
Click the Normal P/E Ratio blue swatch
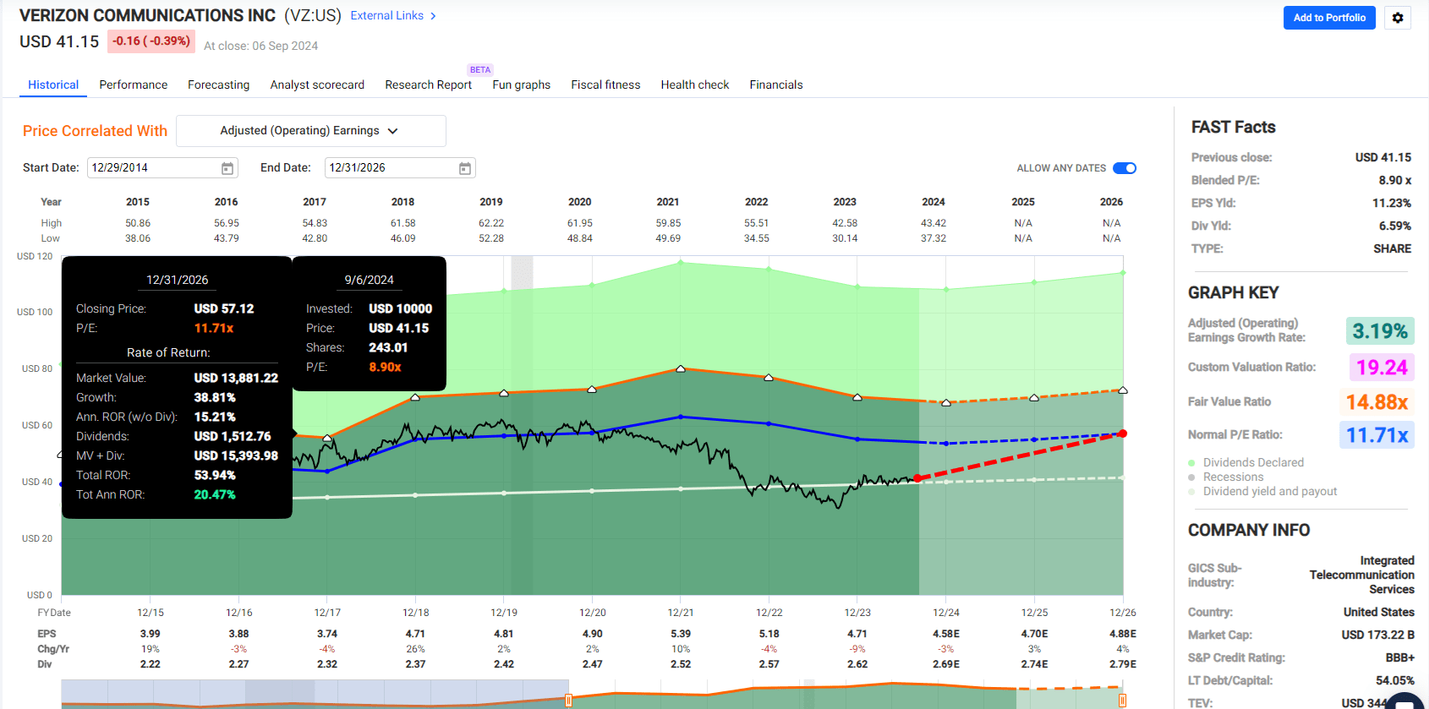pos(1377,435)
